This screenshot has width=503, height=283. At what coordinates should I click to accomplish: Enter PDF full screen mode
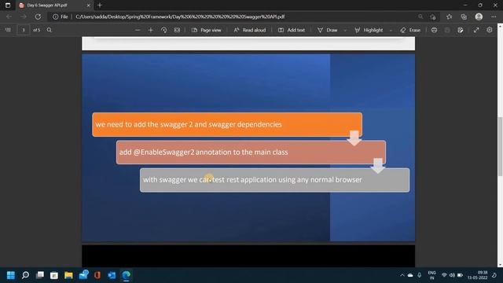[476, 30]
